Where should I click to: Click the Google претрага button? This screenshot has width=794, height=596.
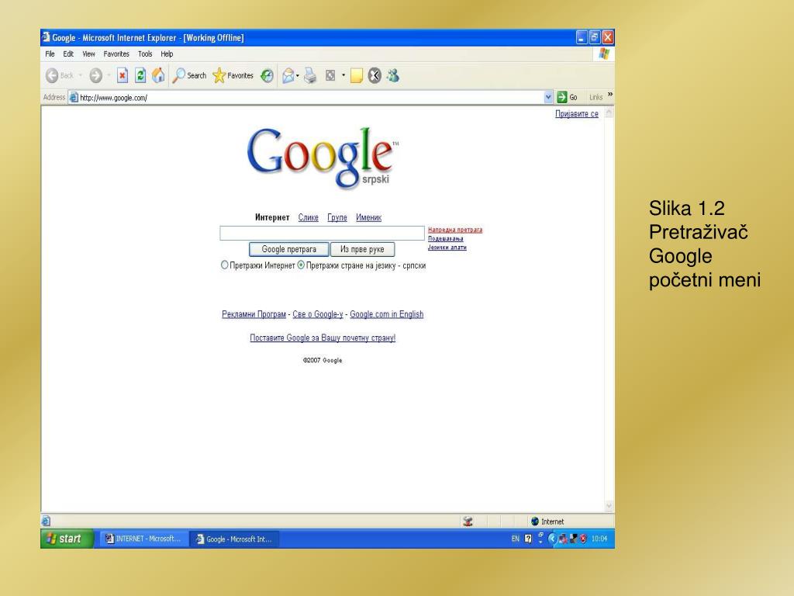[x=288, y=249]
